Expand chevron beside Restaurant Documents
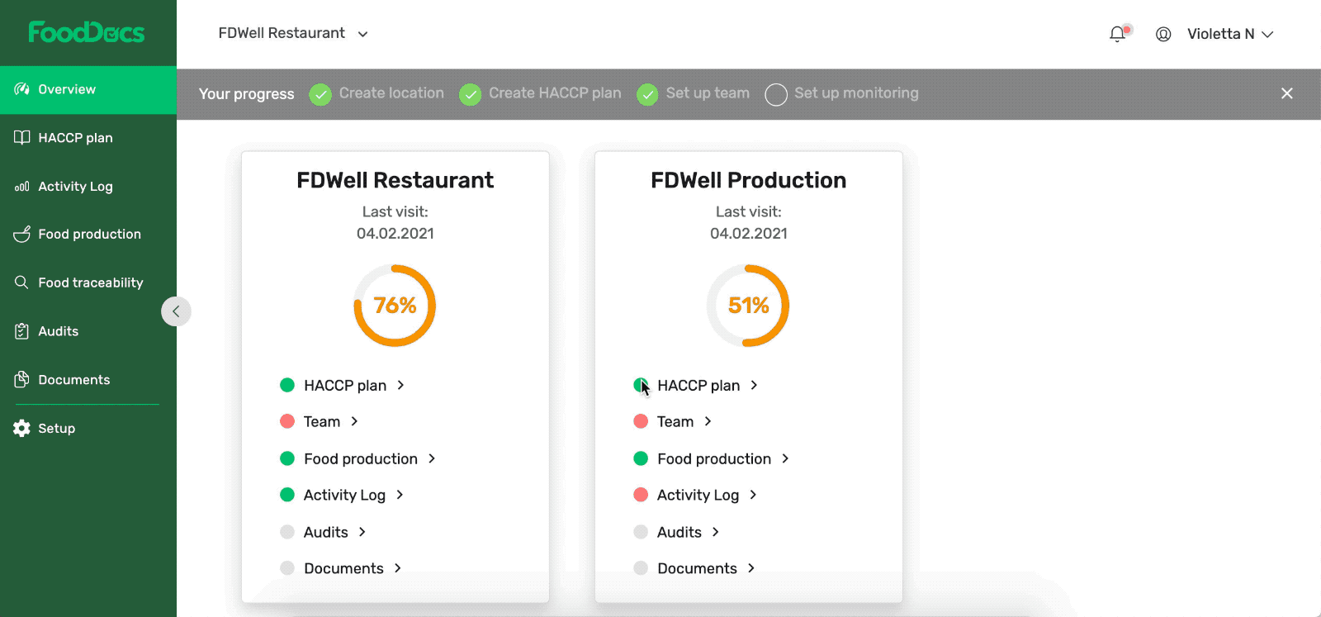 [398, 568]
